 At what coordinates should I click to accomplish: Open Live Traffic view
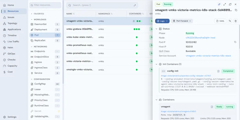coord(13,41)
